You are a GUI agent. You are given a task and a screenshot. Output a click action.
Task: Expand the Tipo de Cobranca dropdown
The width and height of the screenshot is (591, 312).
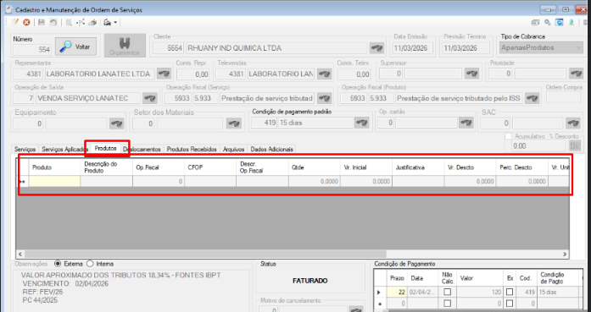579,47
